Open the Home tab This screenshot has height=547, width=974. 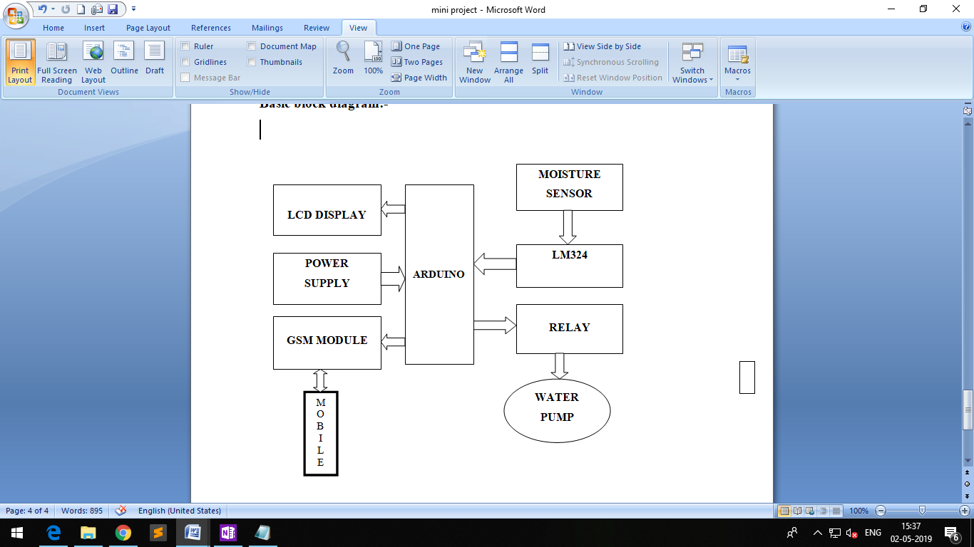tap(53, 28)
